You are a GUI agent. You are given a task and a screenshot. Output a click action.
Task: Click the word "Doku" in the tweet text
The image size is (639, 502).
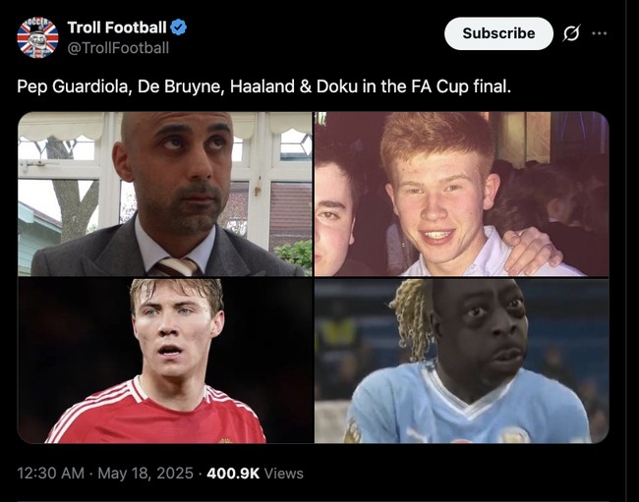336,86
